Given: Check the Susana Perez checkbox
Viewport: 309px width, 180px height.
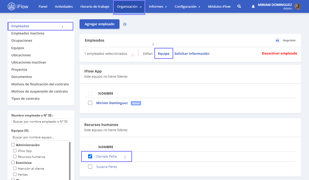Looking at the screenshot, I should coord(90,167).
